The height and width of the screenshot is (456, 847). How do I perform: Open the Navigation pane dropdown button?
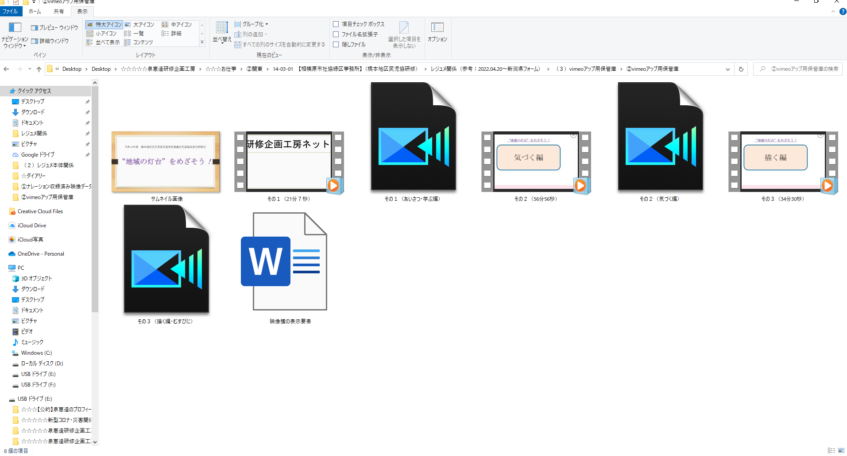click(15, 35)
